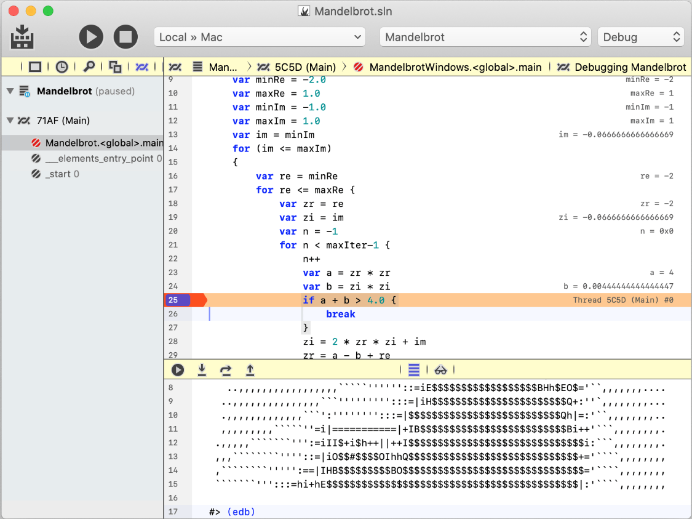Image resolution: width=692 pixels, height=519 pixels.
Task: Click 'zi = 2 * zr * zi + im' line
Action: [365, 342]
